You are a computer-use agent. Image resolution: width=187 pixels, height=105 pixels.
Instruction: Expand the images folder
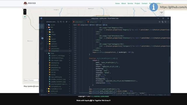click(x=53, y=34)
